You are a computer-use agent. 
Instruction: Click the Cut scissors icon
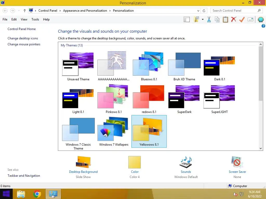pyautogui.click(x=209, y=19)
